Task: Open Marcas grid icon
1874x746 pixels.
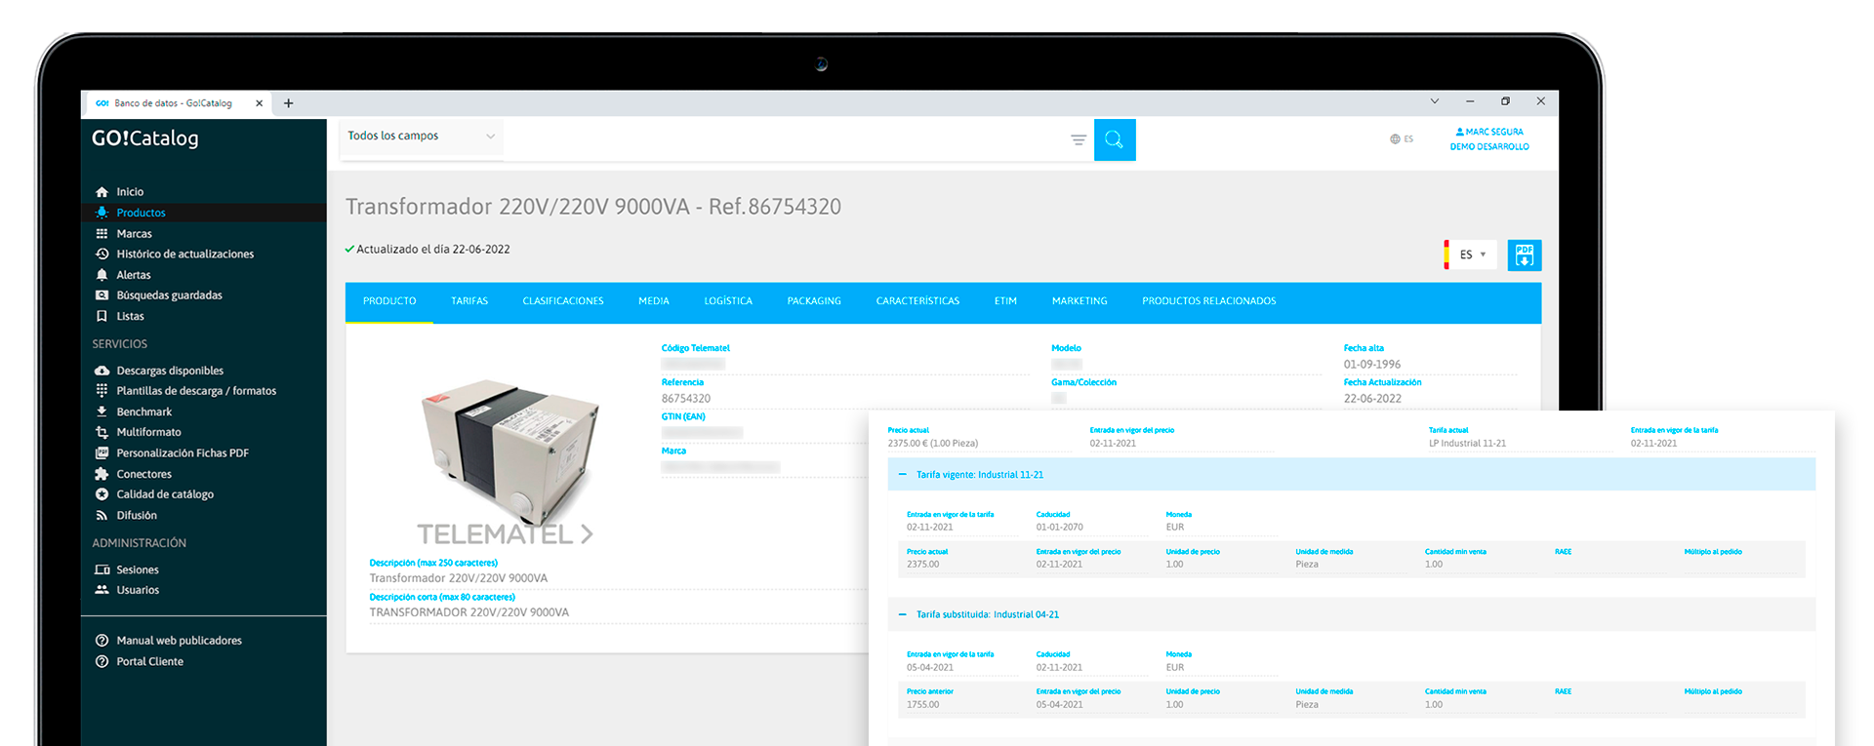Action: pyautogui.click(x=102, y=234)
